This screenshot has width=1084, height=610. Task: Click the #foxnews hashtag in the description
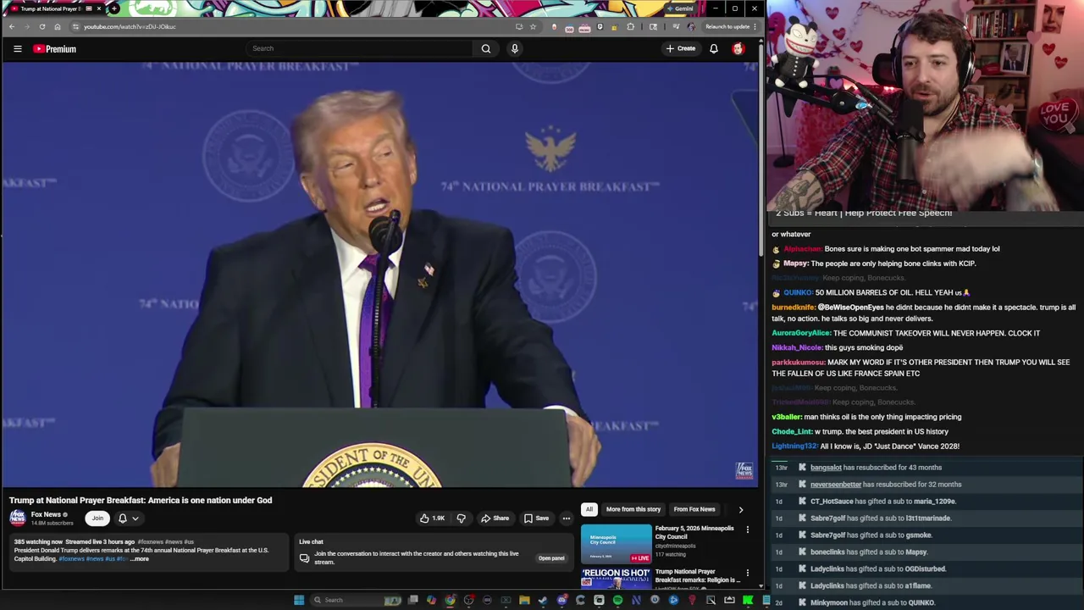coord(71,559)
